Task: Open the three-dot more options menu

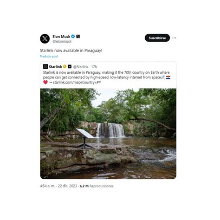Action: click(x=174, y=38)
